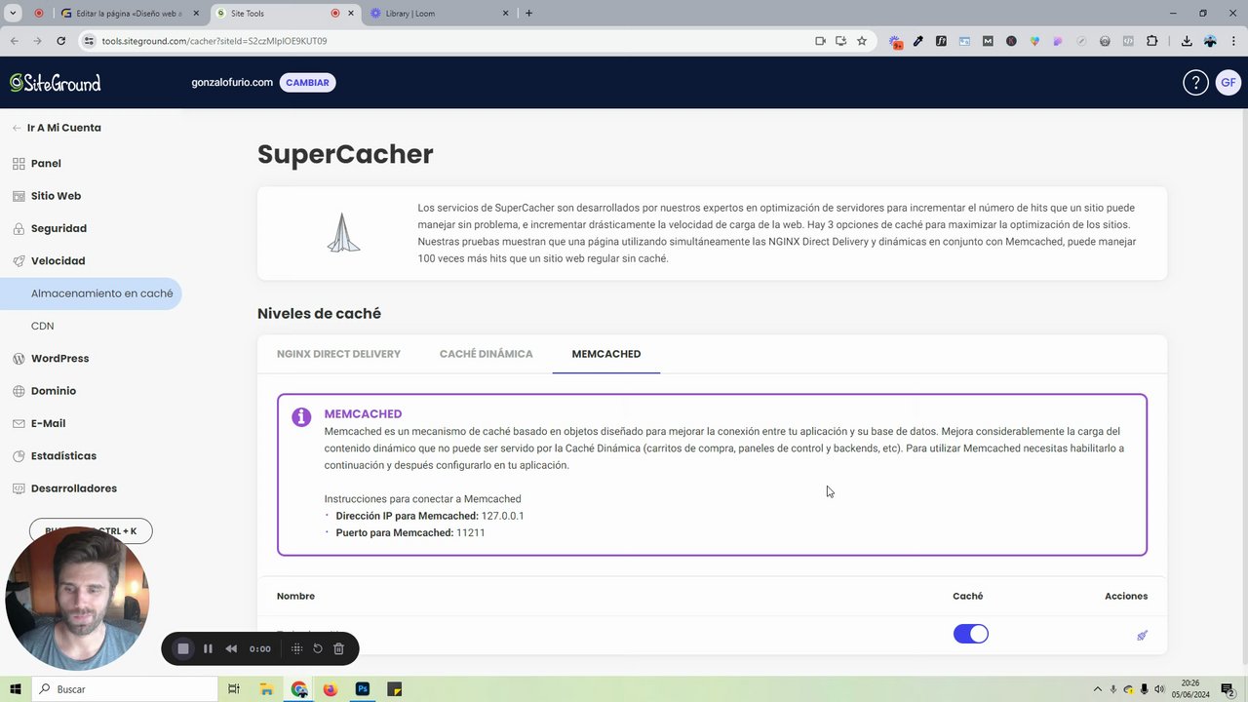Expand the Estadísticas menu
1248x702 pixels.
tap(63, 456)
